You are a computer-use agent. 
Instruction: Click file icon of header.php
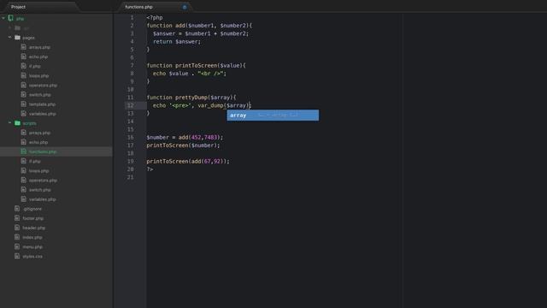point(17,228)
